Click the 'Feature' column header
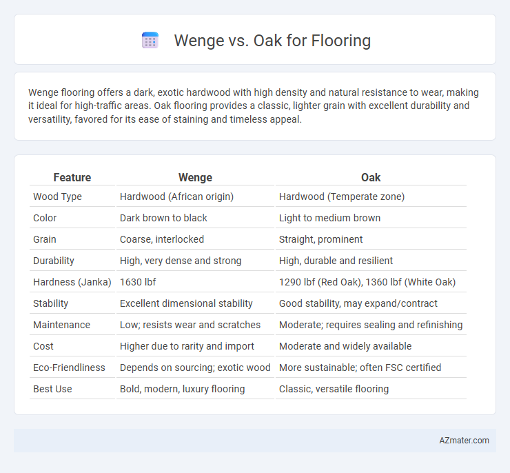The image size is (510, 473). [72, 177]
